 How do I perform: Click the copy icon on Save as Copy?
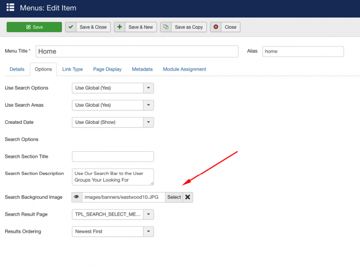(x=166, y=27)
